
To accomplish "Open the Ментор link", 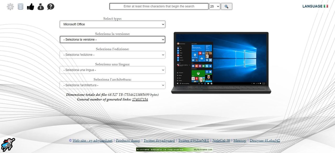I will coord(240,140).
